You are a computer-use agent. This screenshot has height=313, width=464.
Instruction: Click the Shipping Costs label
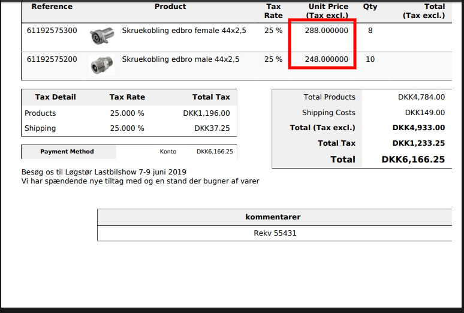(x=329, y=113)
